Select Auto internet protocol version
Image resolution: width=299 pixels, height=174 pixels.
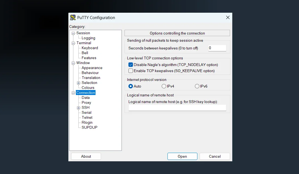tap(131, 86)
